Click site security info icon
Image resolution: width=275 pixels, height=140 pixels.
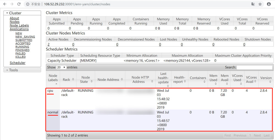[x=28, y=4]
